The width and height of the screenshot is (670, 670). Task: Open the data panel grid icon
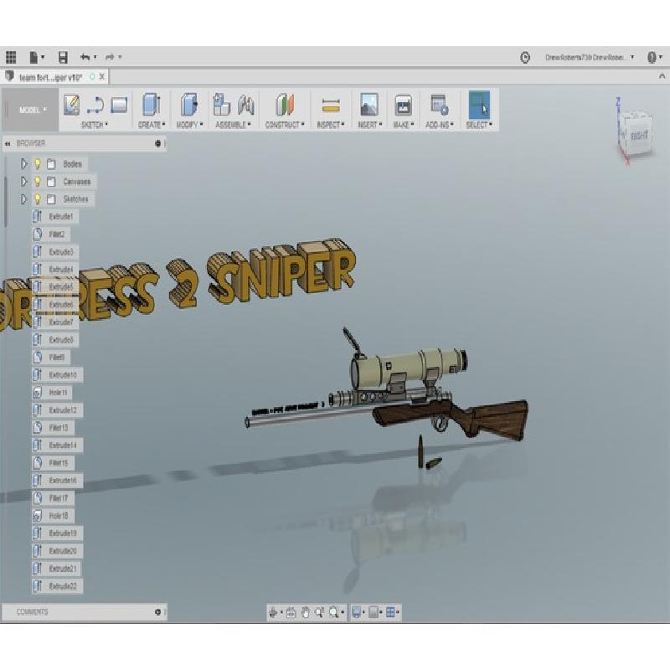tap(11, 57)
